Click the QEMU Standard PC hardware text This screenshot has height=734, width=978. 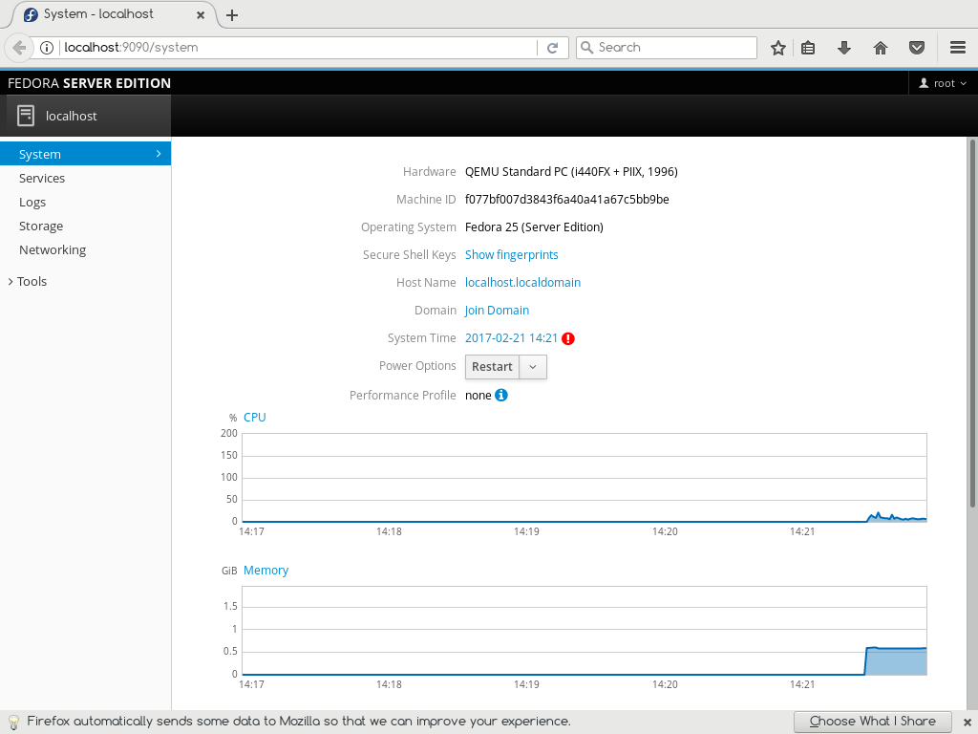coord(571,172)
